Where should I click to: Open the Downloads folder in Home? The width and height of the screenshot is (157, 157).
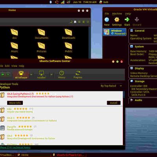tap(69, 34)
